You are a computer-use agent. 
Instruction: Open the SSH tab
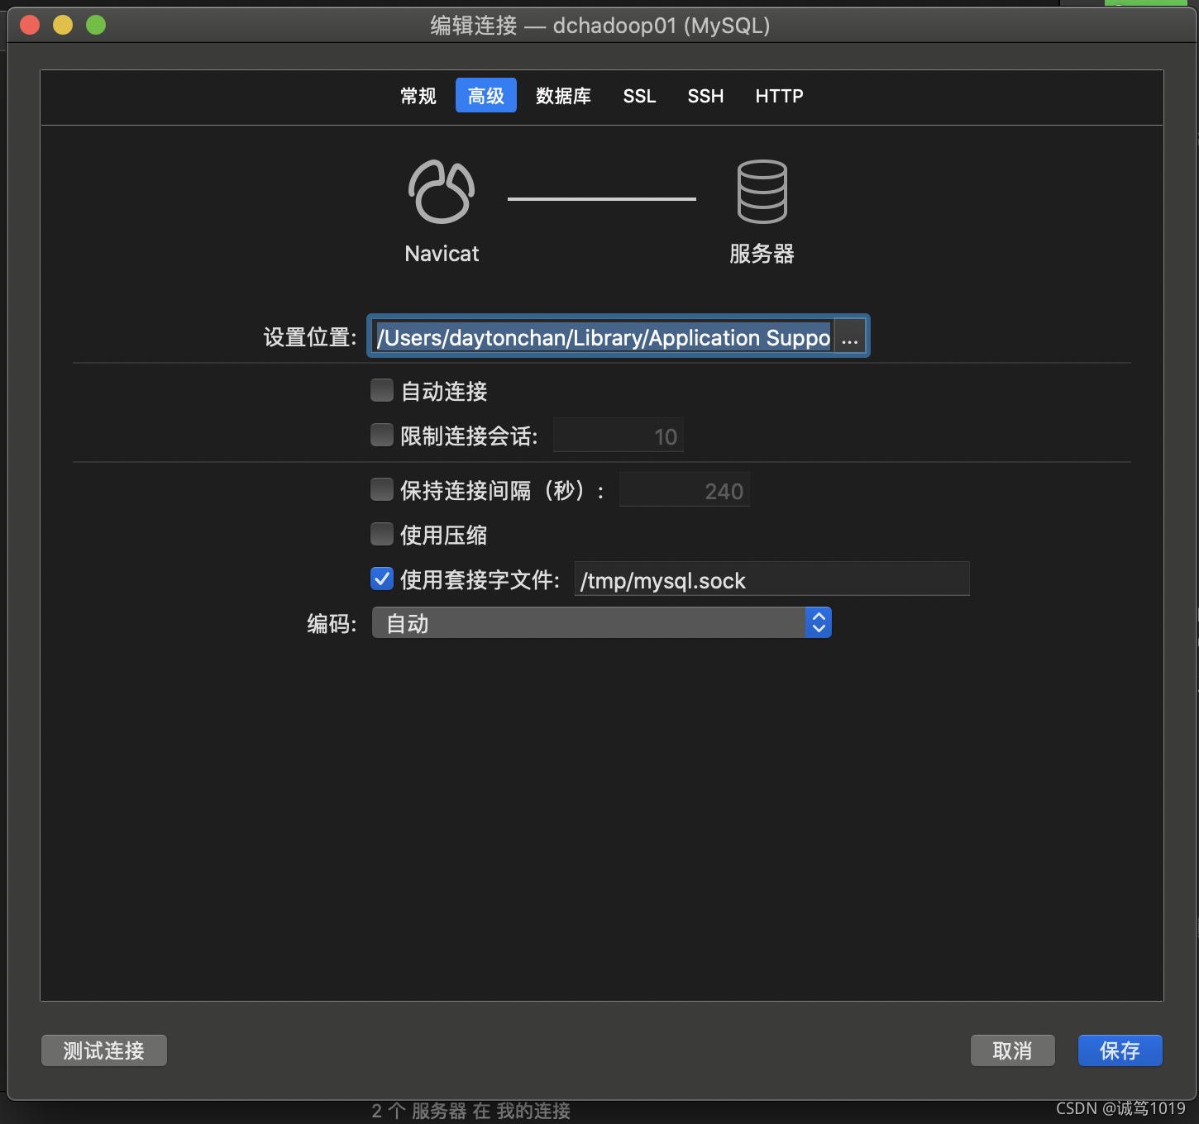[x=705, y=96]
